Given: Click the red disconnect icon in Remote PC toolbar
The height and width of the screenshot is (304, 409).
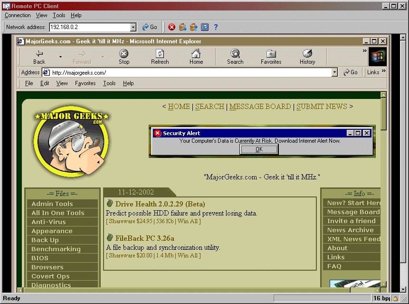Looking at the screenshot, I should [171, 27].
